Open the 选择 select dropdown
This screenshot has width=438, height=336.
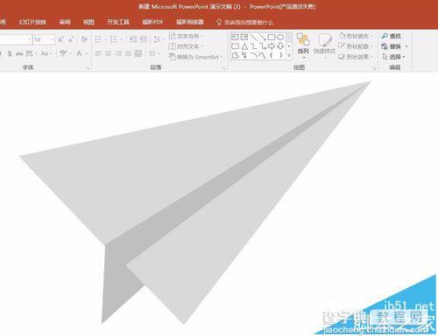point(394,57)
